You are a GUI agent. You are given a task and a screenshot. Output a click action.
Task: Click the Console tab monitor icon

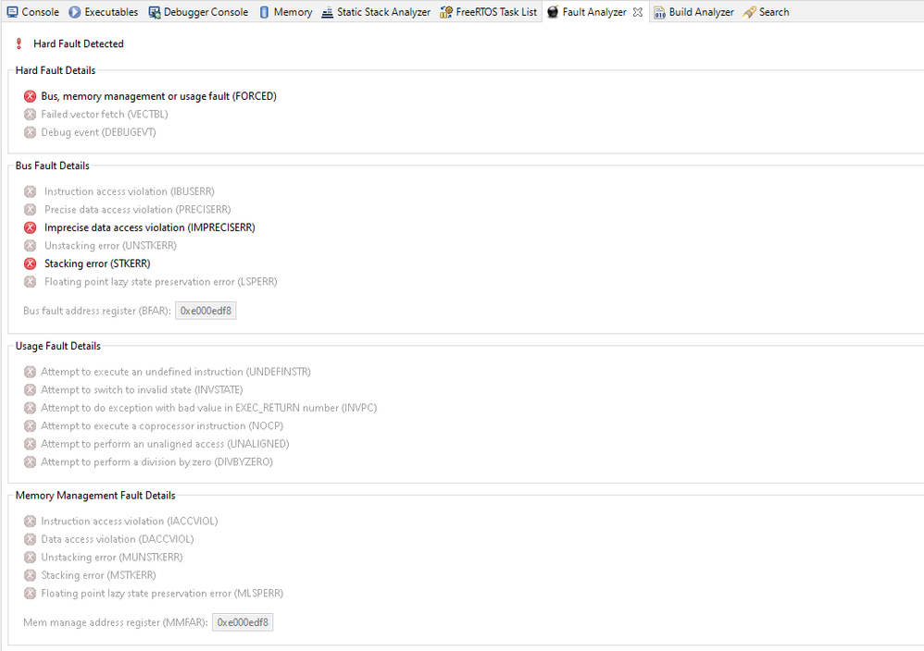[12, 12]
